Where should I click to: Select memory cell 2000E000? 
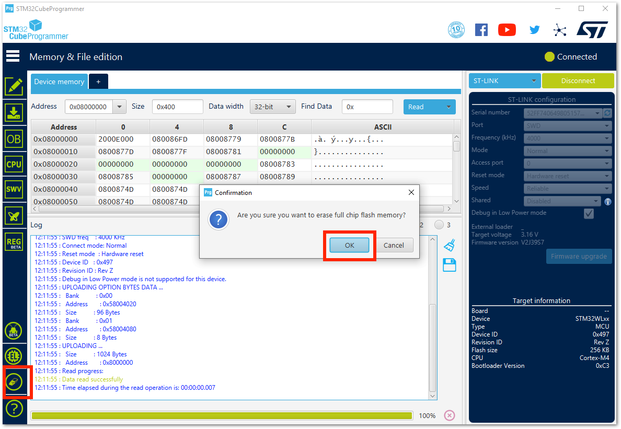click(123, 140)
